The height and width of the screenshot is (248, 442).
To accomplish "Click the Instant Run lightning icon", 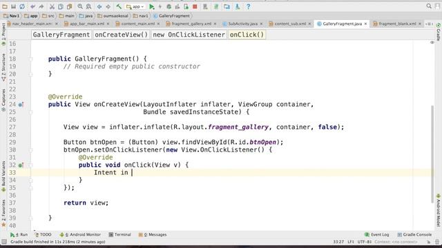I will (160, 6).
